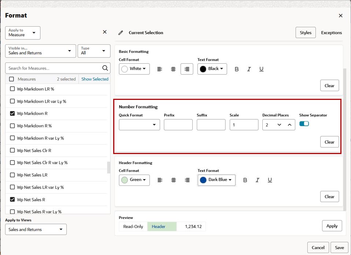Toggle bold text in Basic Formatting
Viewport: 351px width, 255px height.
[x=237, y=69]
